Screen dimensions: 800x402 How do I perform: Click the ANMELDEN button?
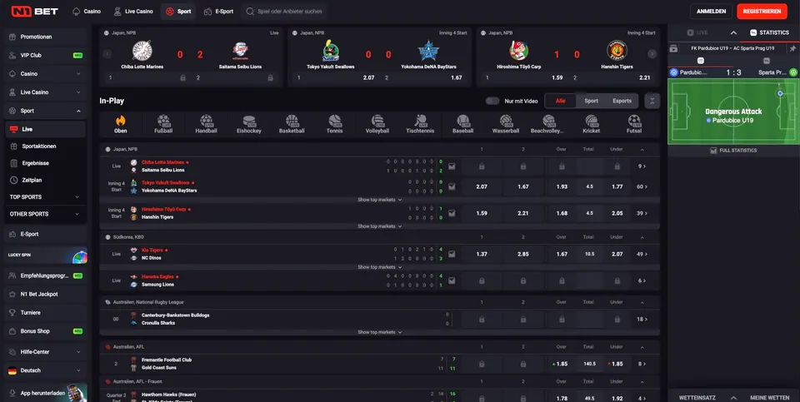710,12
